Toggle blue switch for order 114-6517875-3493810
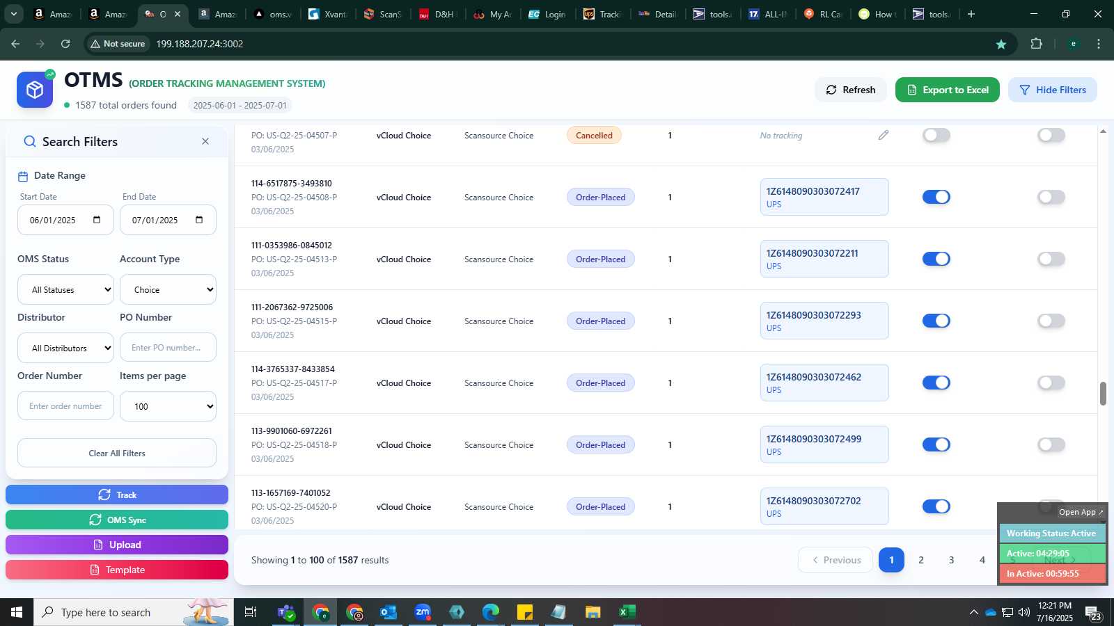 (x=936, y=197)
